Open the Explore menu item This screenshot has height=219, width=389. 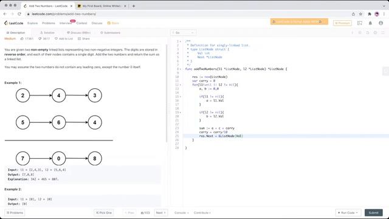(x=32, y=23)
